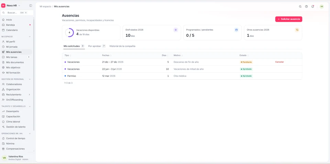Screen dimensions: 330x164
Task: Click the Compensaciones gift icon
Action: pos(3,149)
